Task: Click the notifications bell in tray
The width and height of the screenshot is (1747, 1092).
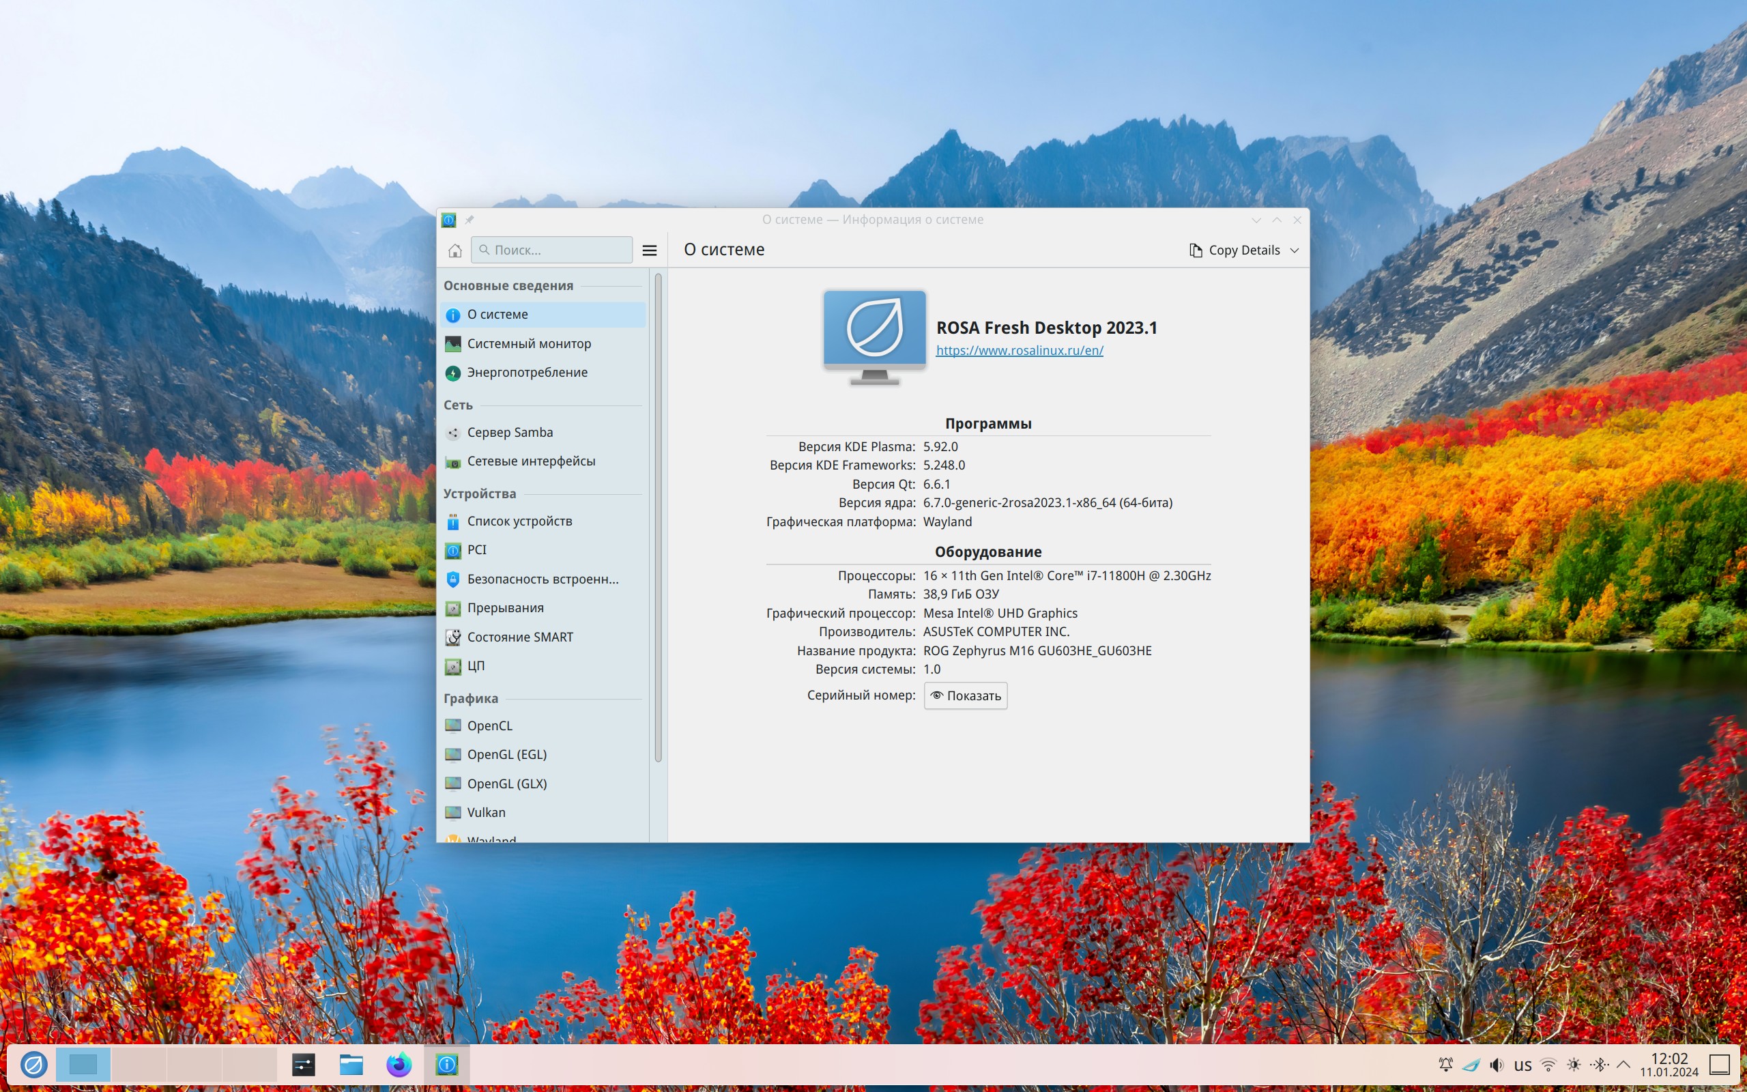Action: 1445,1065
